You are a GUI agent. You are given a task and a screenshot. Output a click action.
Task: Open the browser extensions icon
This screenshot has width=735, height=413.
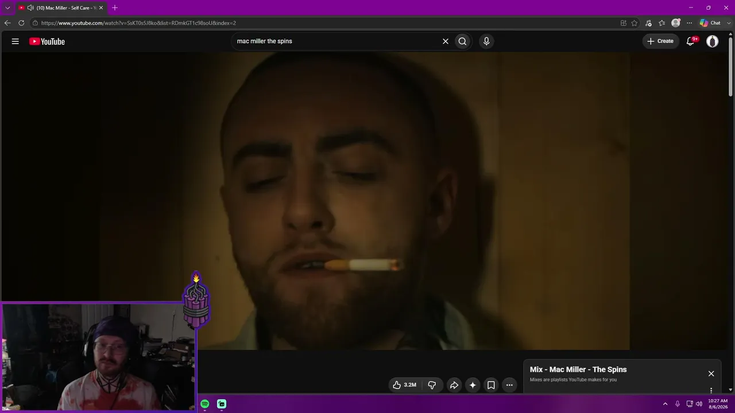click(648, 23)
